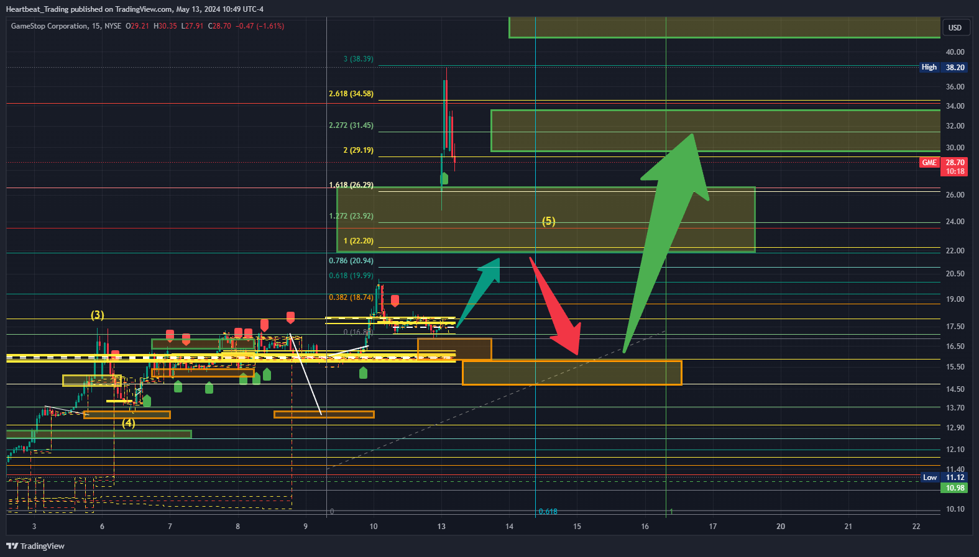The image size is (979, 557).
Task: Click the Low 11.12 price label
Action: 943,478
